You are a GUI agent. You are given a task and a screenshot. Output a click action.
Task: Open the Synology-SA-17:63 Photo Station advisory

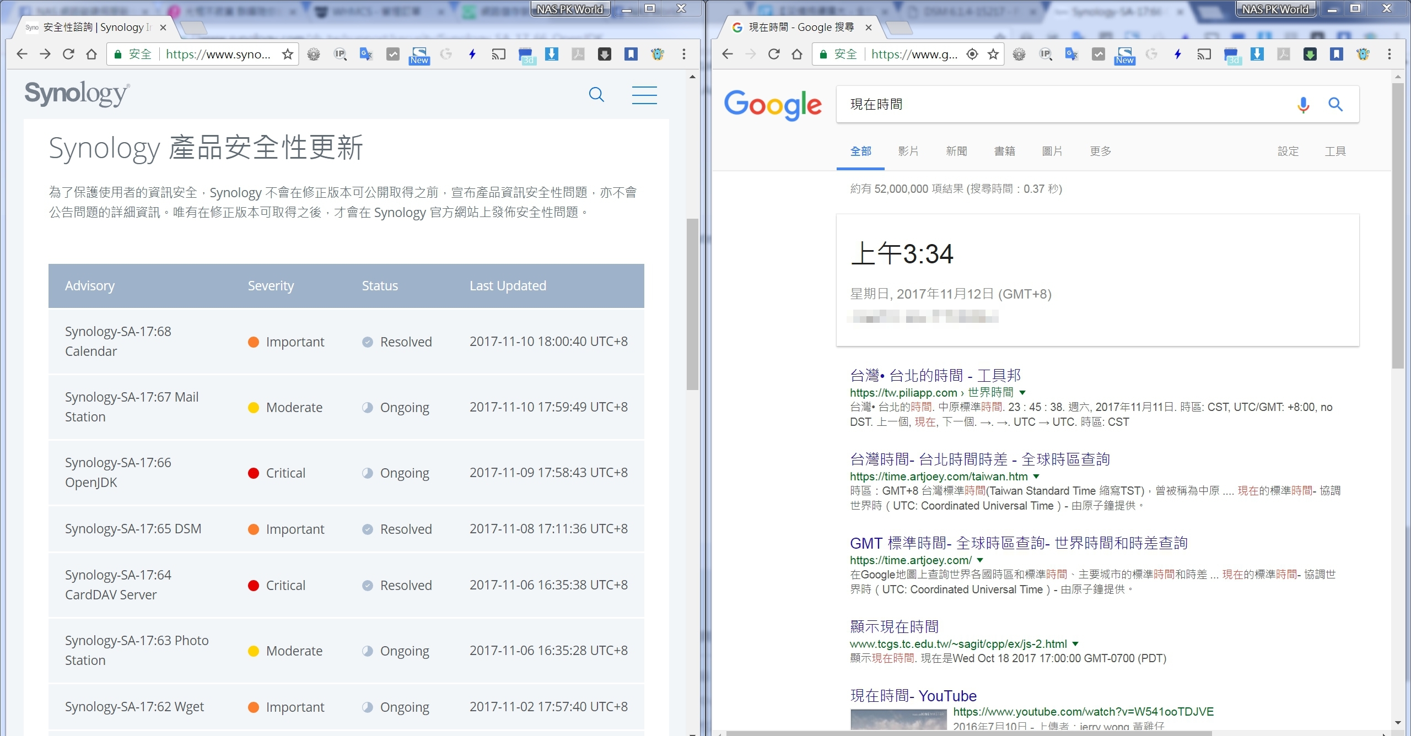(x=137, y=651)
